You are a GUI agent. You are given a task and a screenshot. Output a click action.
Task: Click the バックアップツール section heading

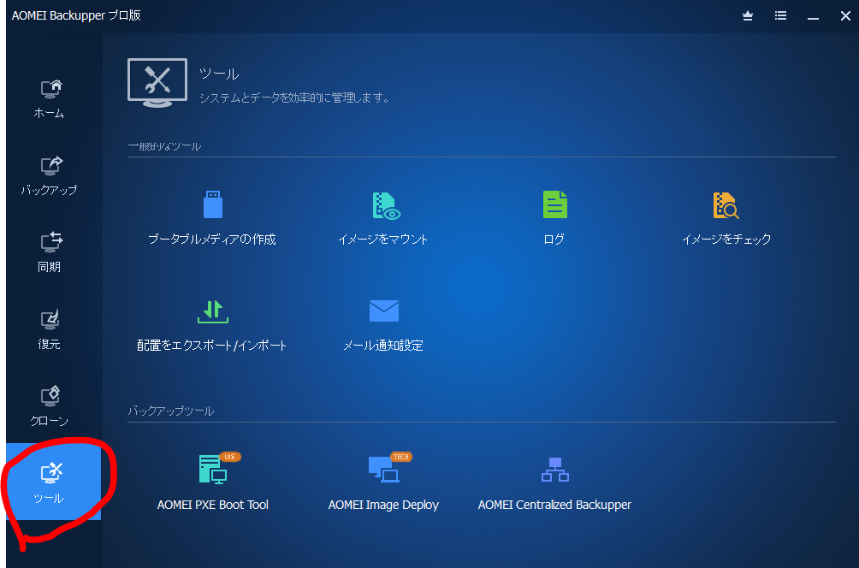click(171, 411)
